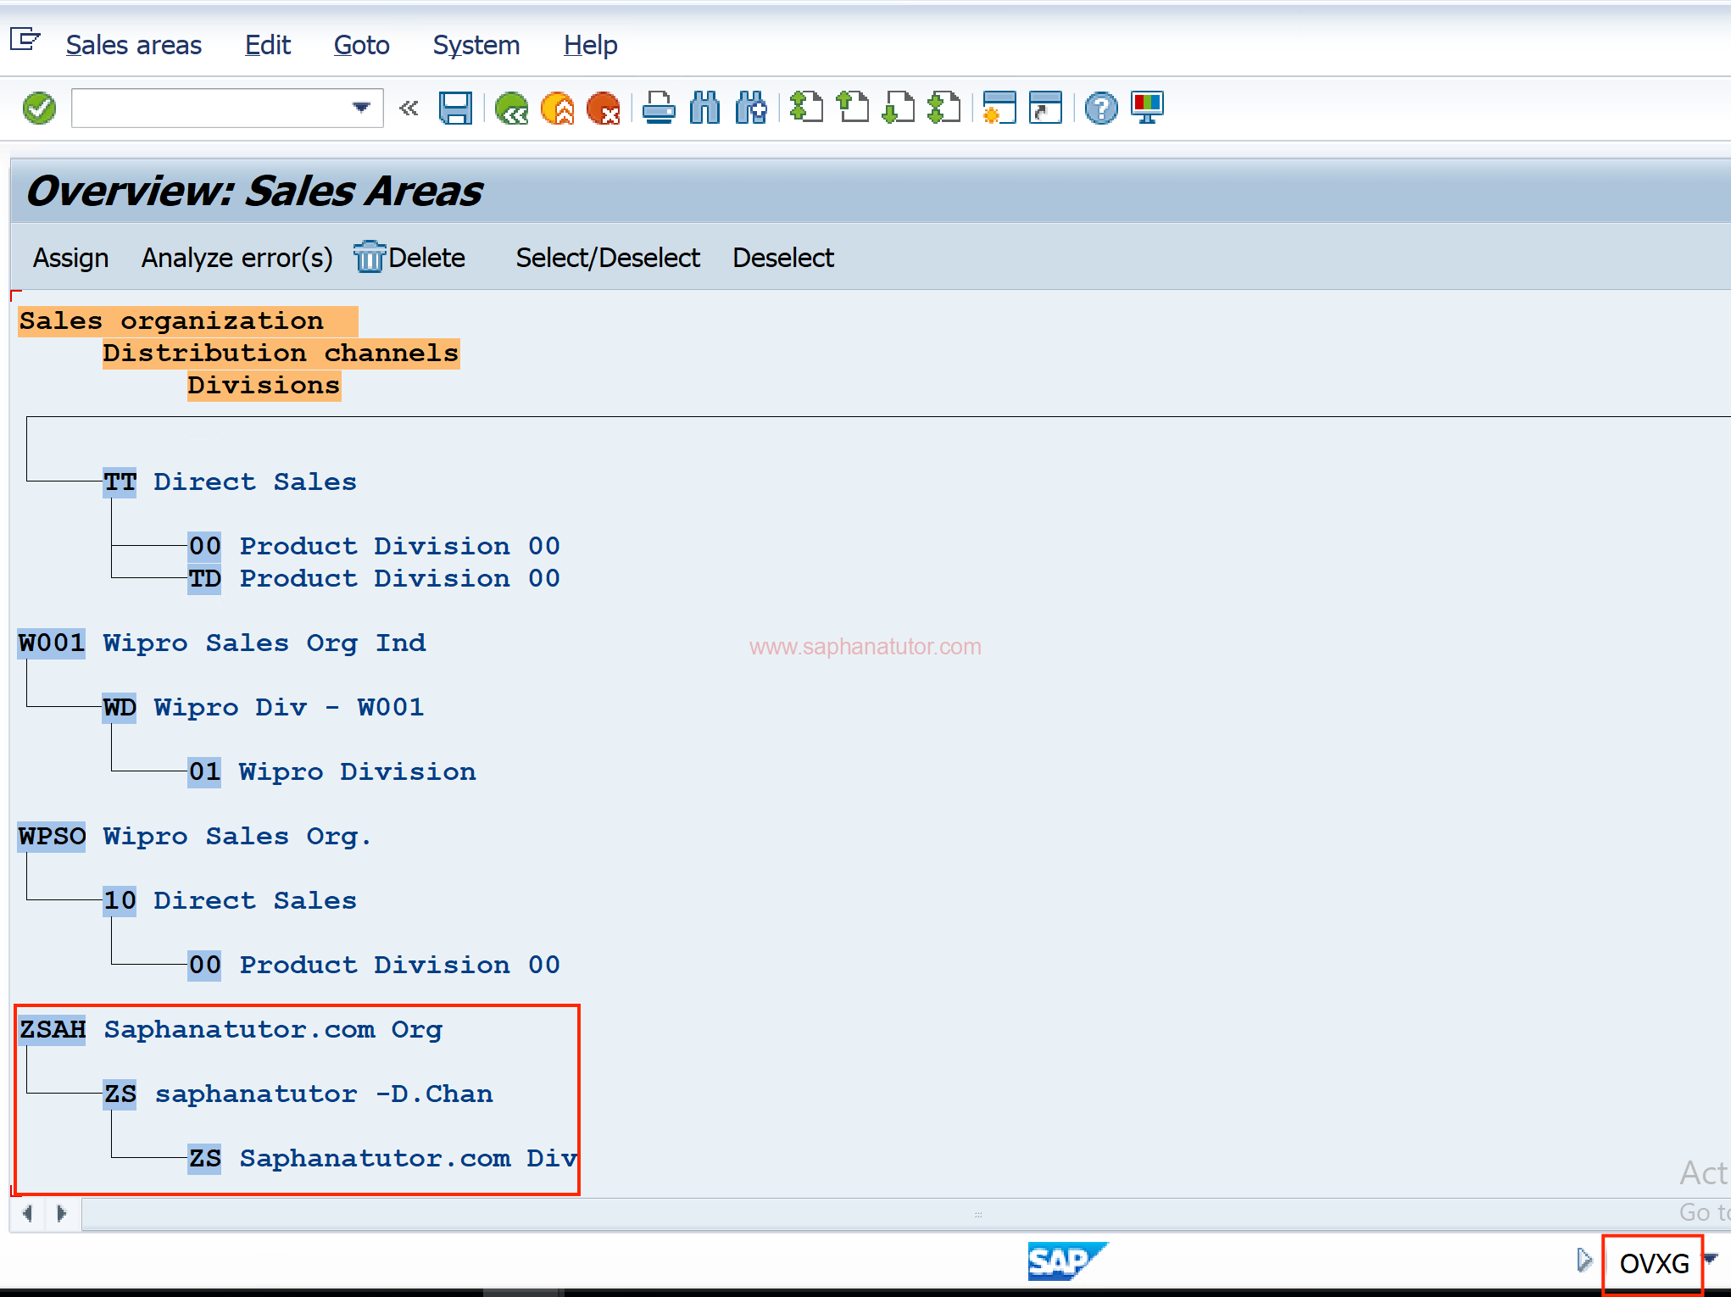Screen dimensions: 1731x1297
Task: Click the green Enter checkmark icon
Action: 39,109
